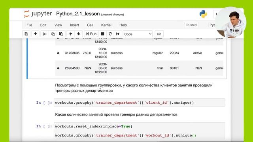
Task: Click the NaN value beside 26904500
Action: click(x=88, y=68)
